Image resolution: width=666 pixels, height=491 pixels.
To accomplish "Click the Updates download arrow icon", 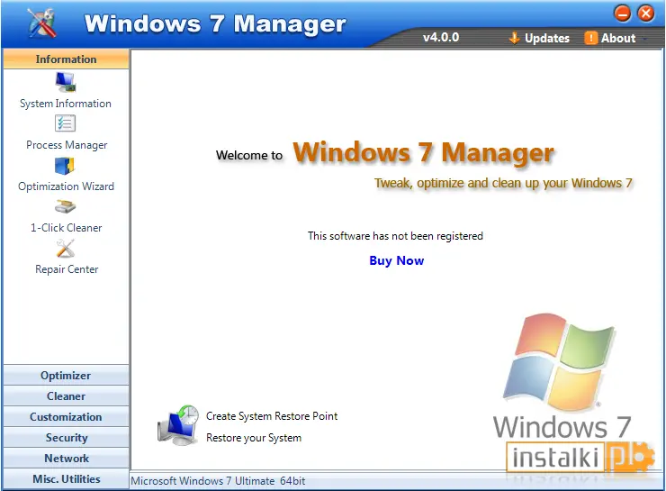I will 514,38.
